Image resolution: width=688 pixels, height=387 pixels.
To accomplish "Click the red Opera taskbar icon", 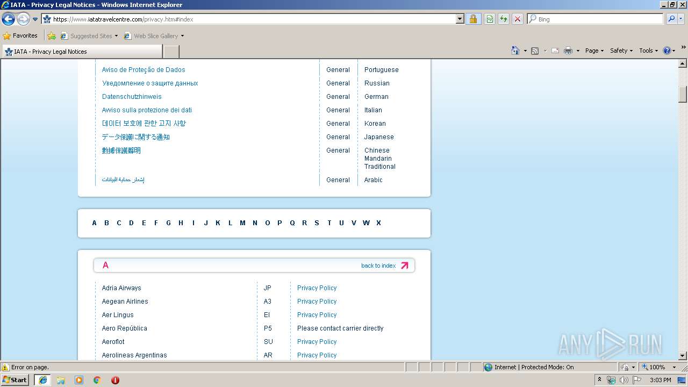I will click(115, 380).
